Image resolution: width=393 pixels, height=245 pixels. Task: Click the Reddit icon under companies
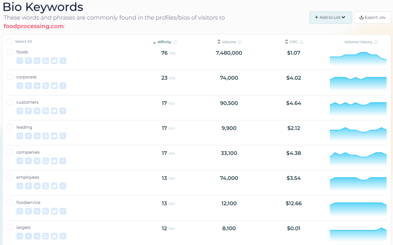click(54, 161)
